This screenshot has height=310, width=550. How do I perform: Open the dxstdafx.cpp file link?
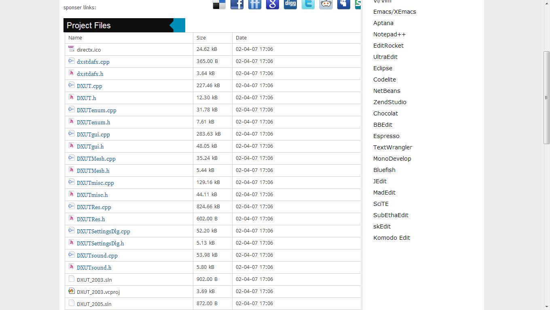pyautogui.click(x=93, y=62)
